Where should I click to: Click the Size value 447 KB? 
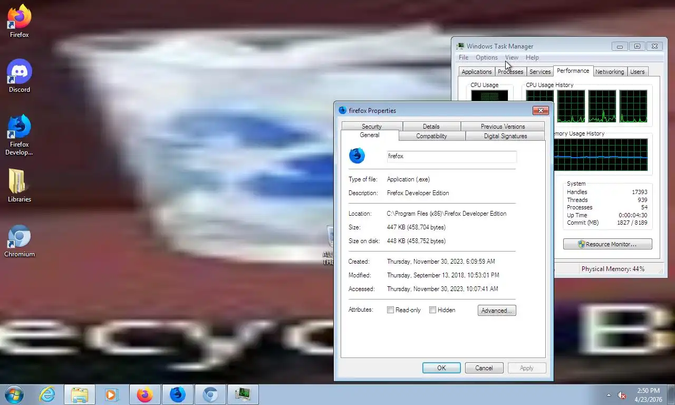[x=416, y=227]
